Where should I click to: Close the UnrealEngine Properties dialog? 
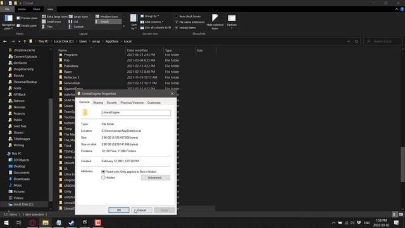coord(172,94)
